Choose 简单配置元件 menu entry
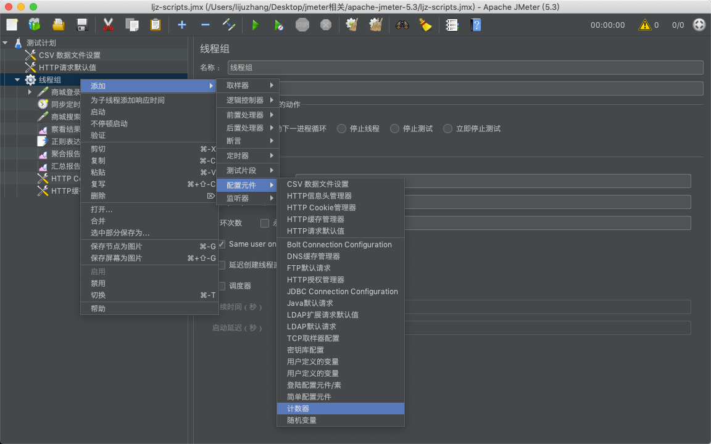711x444 pixels. click(341, 397)
